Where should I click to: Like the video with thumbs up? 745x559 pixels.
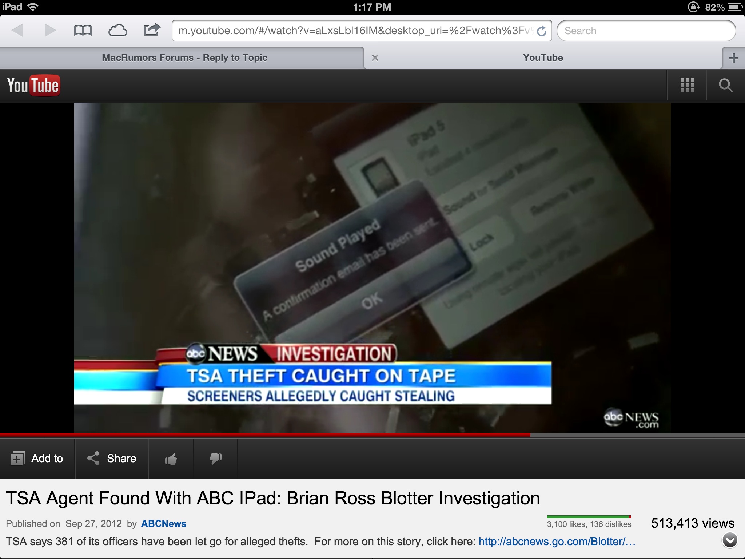pos(171,459)
